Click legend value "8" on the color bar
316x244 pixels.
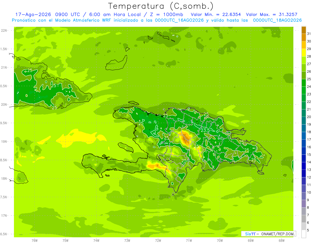(x=308, y=207)
